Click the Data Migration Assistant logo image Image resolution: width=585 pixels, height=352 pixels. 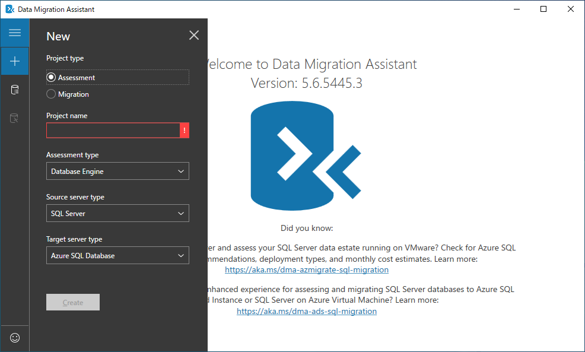pos(306,156)
